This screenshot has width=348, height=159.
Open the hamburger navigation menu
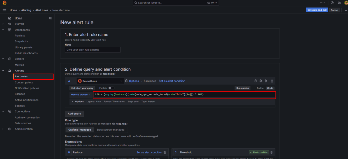point(4,10)
